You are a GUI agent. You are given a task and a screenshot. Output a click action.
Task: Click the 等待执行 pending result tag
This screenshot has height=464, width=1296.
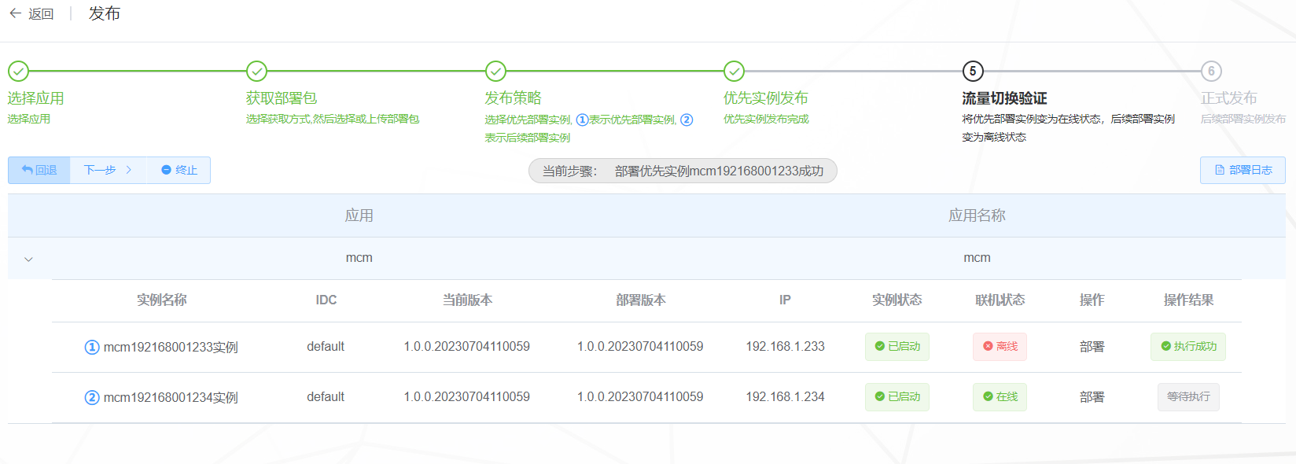1188,397
